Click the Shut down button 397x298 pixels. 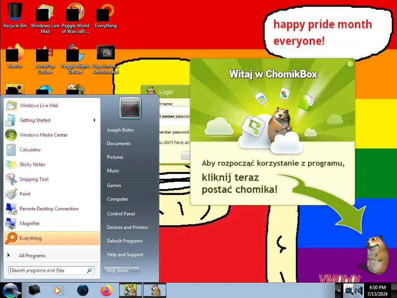click(x=117, y=270)
